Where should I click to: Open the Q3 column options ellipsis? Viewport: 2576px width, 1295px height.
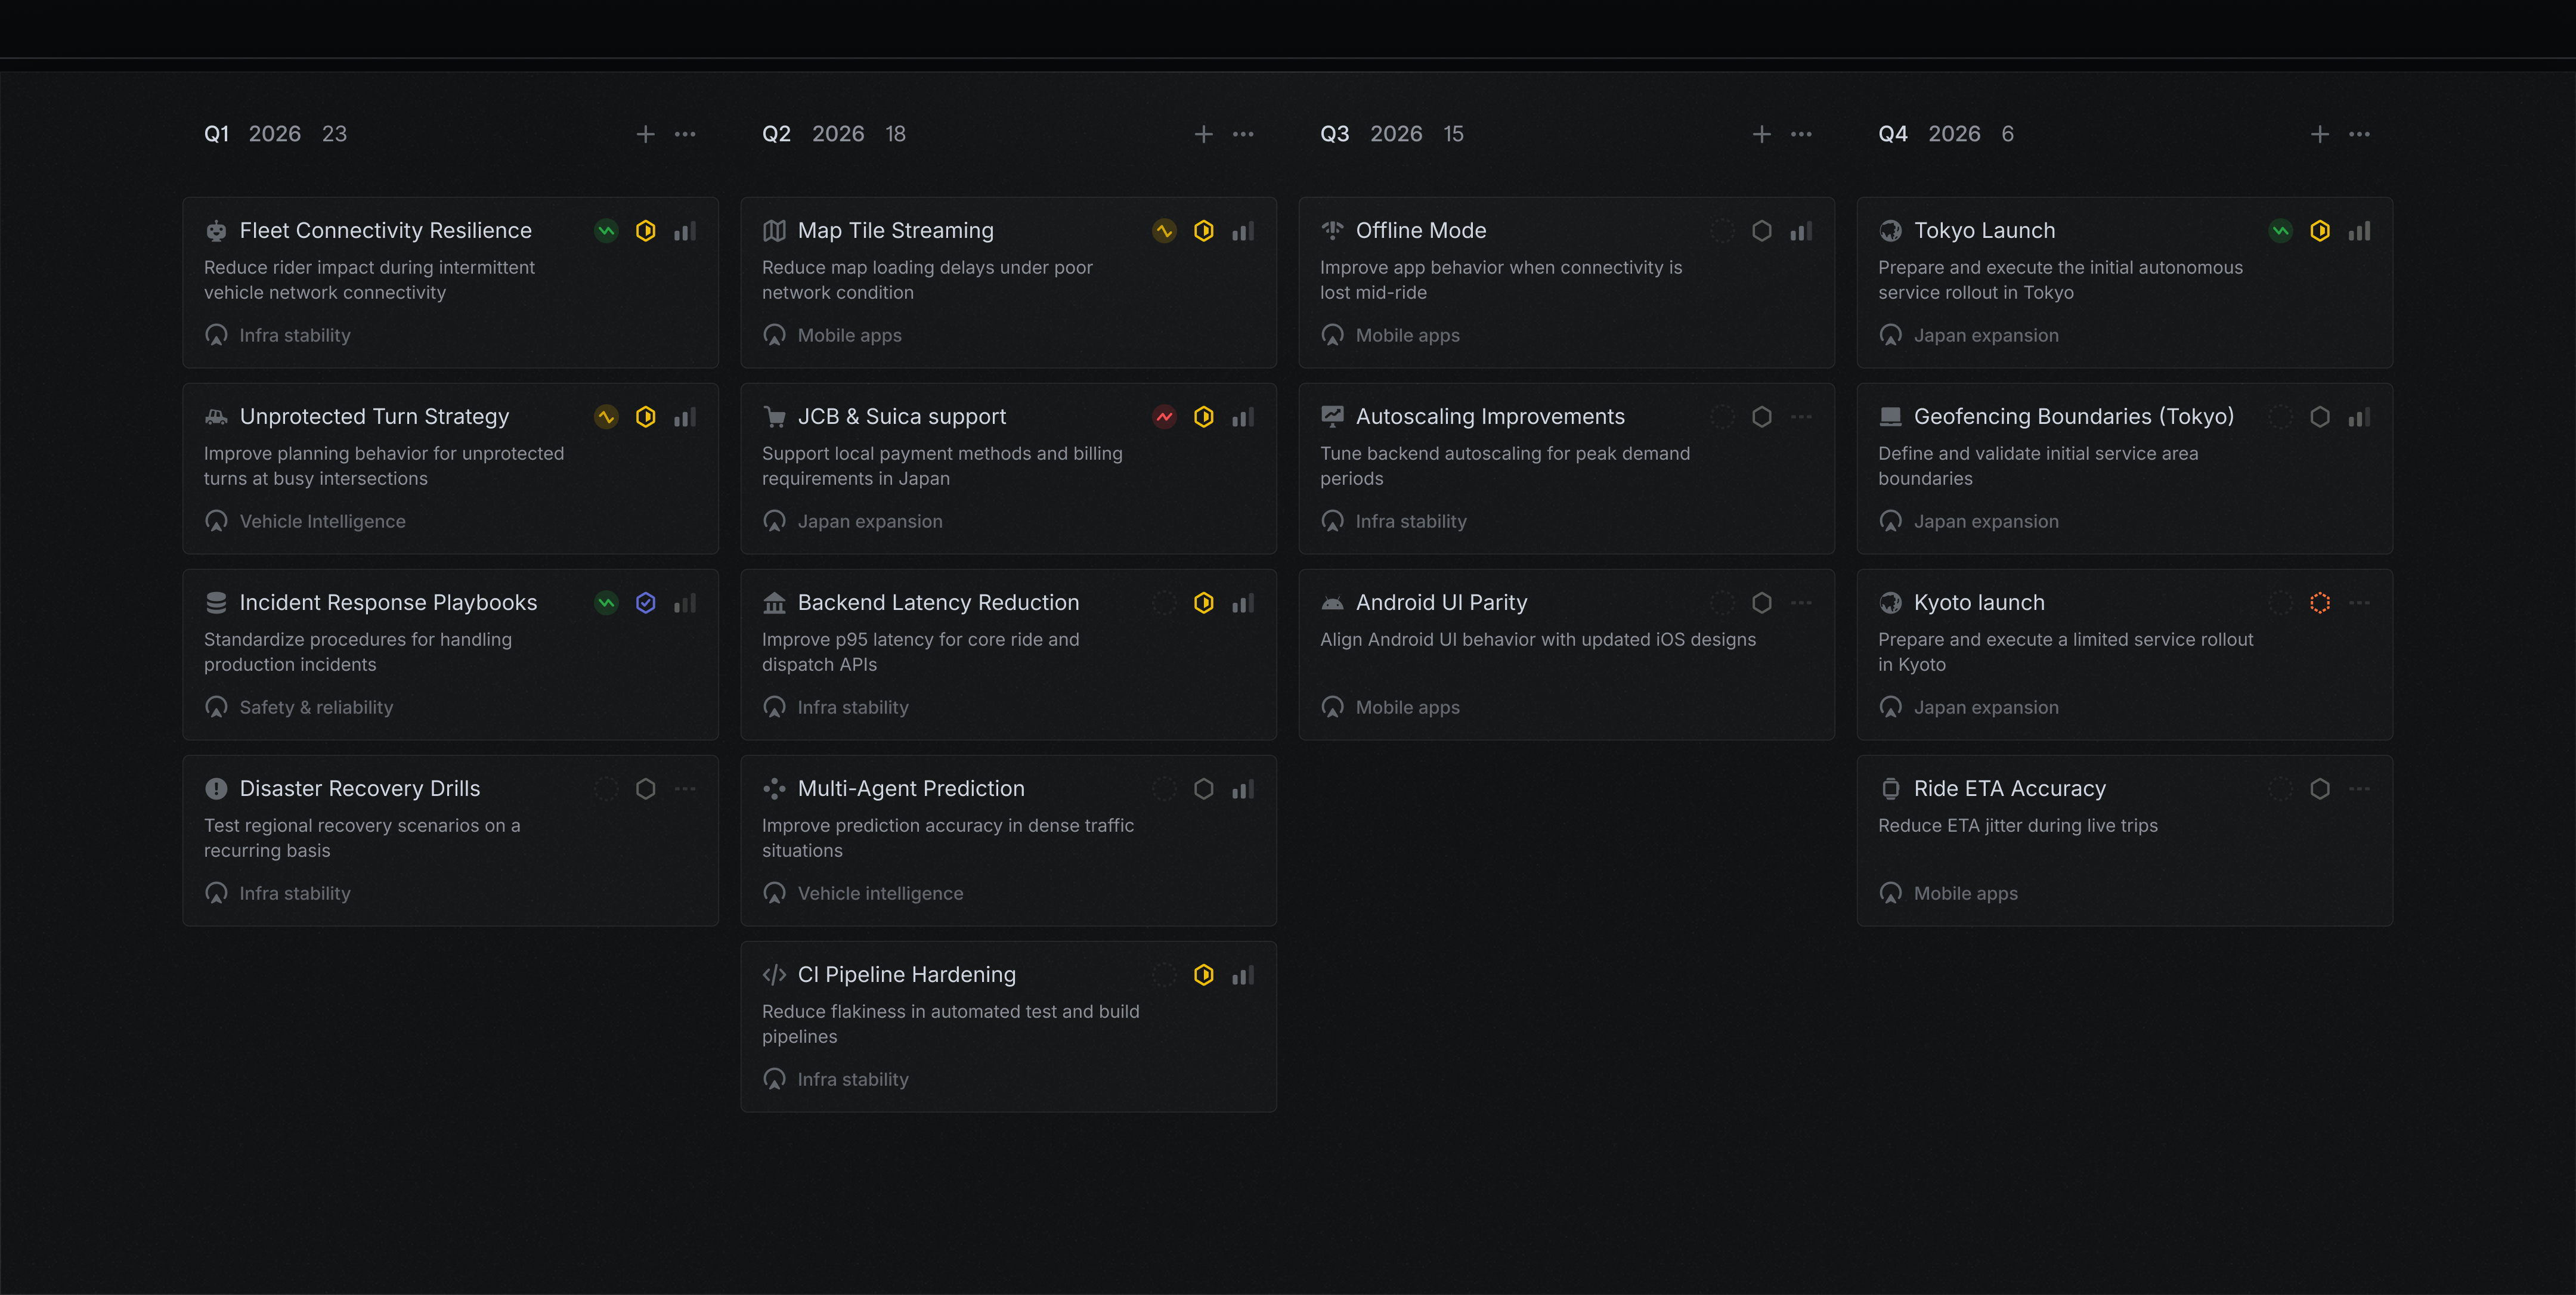(x=1800, y=134)
